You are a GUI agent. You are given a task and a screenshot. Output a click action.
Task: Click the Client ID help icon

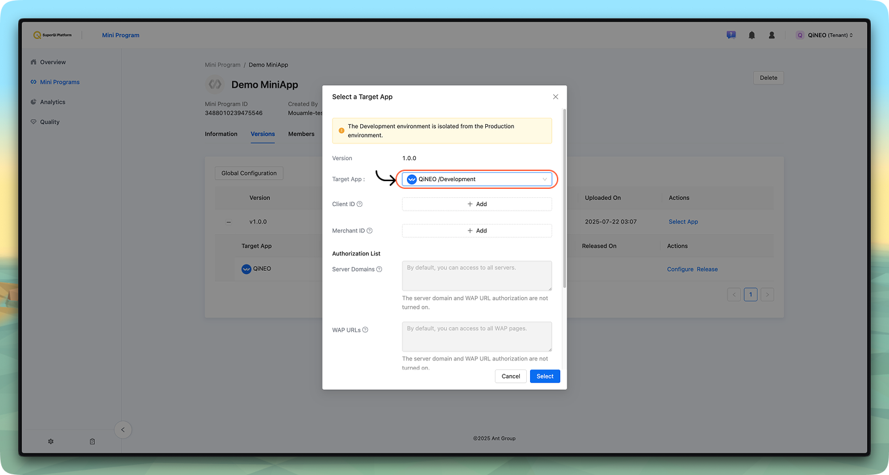(360, 204)
